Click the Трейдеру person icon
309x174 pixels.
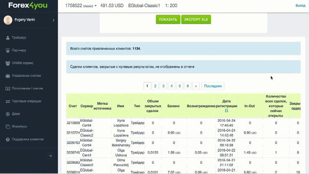[8, 38]
